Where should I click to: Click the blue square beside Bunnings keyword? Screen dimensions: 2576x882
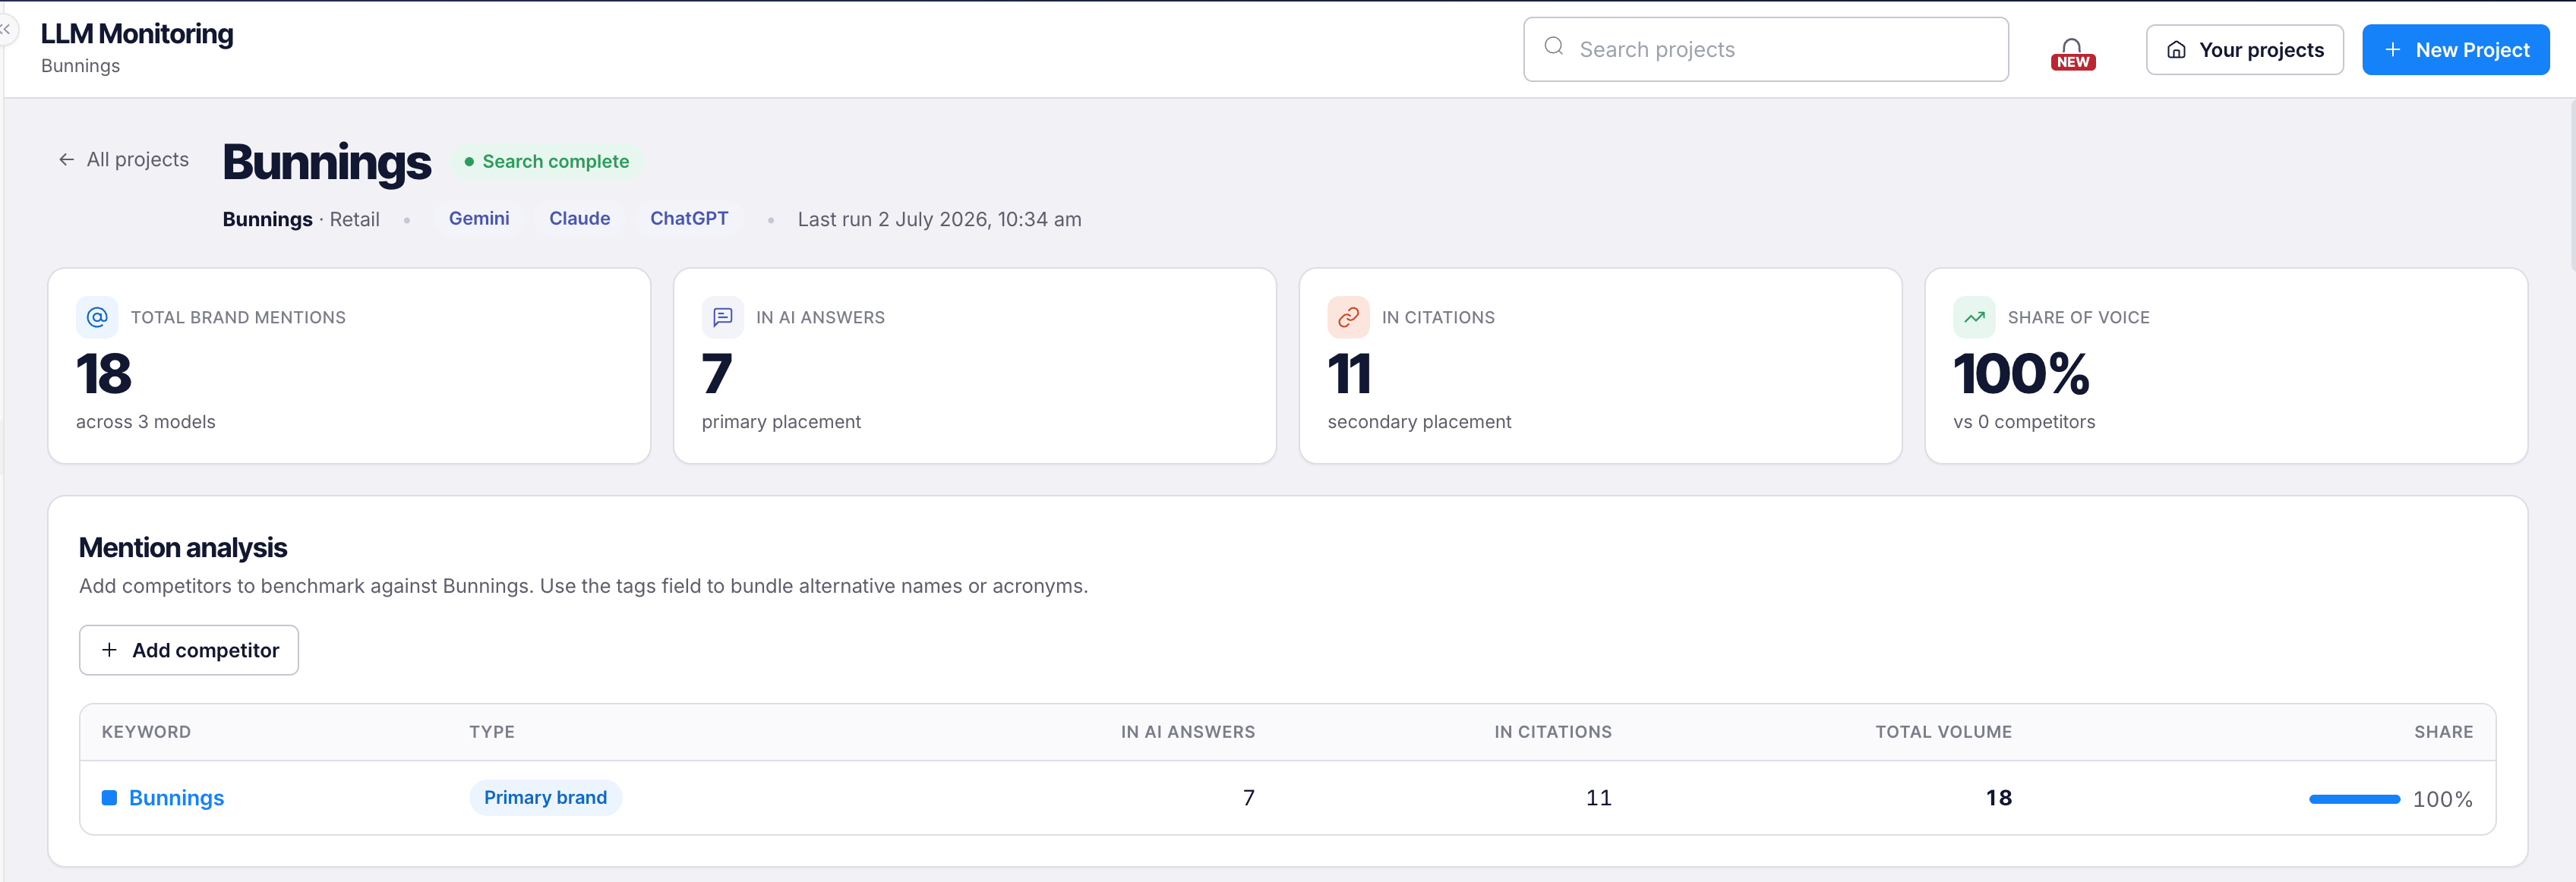pyautogui.click(x=110, y=798)
